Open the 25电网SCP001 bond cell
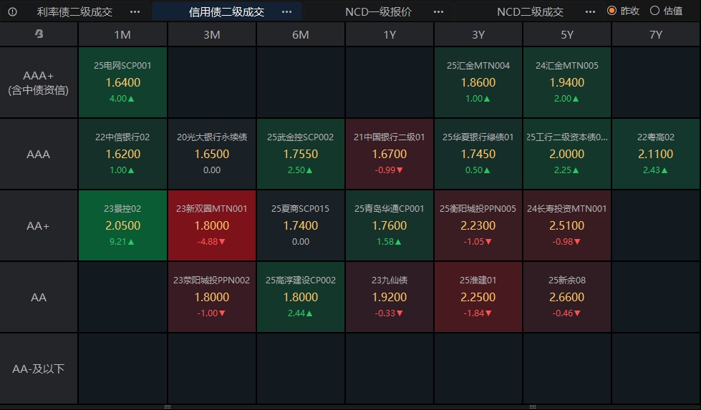The width and height of the screenshot is (701, 410). (122, 82)
